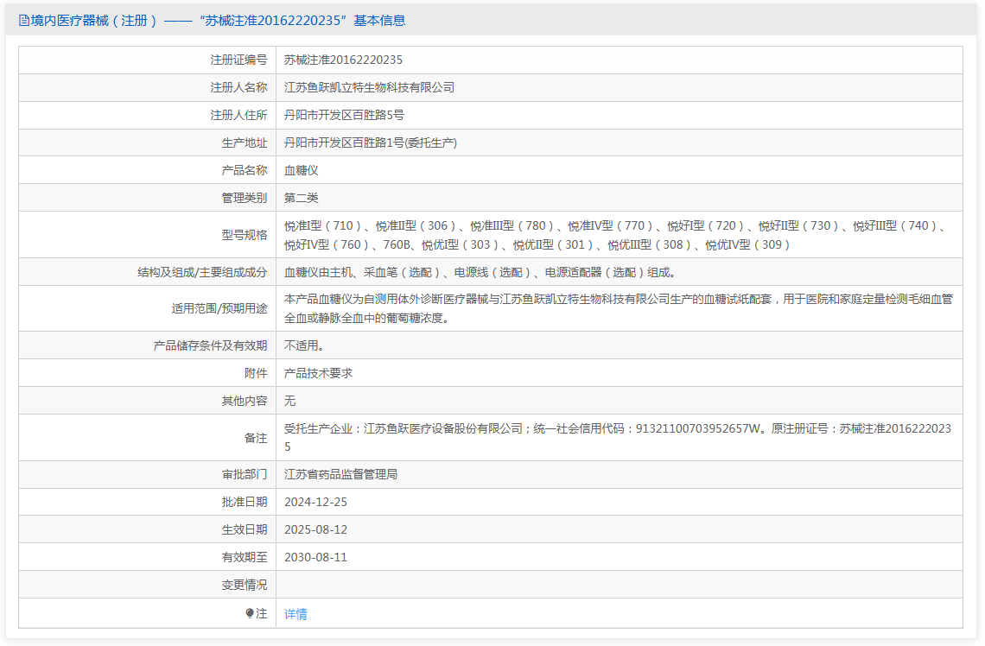Click the lightbulb icon beside 注 label

pyautogui.click(x=250, y=613)
